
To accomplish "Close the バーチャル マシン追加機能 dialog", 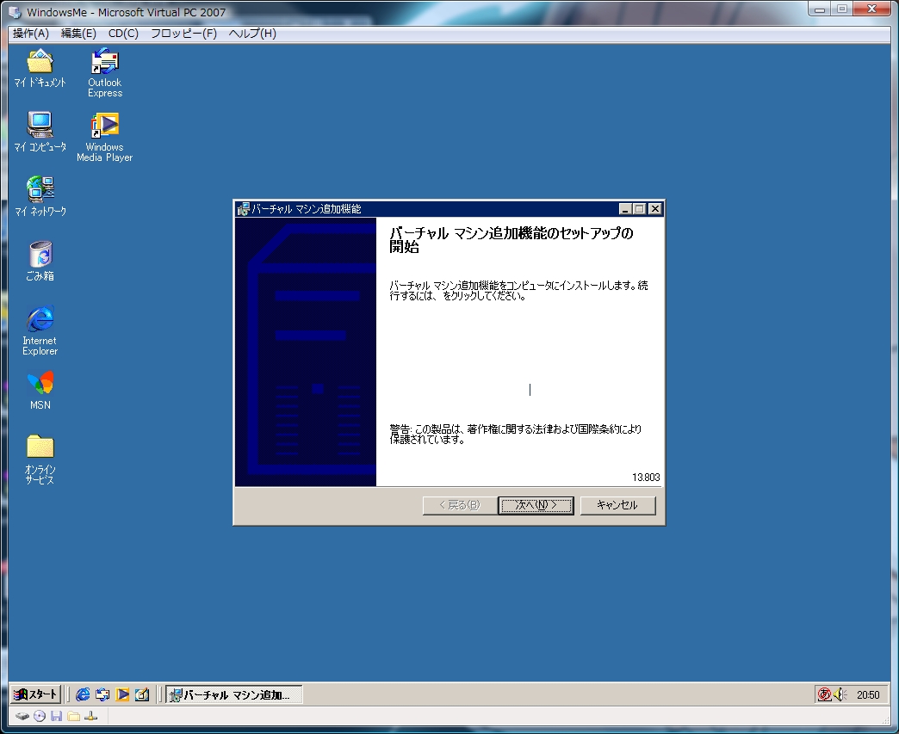I will (654, 209).
